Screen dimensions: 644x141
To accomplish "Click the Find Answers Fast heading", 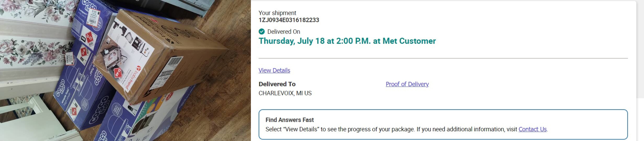I will (290, 120).
